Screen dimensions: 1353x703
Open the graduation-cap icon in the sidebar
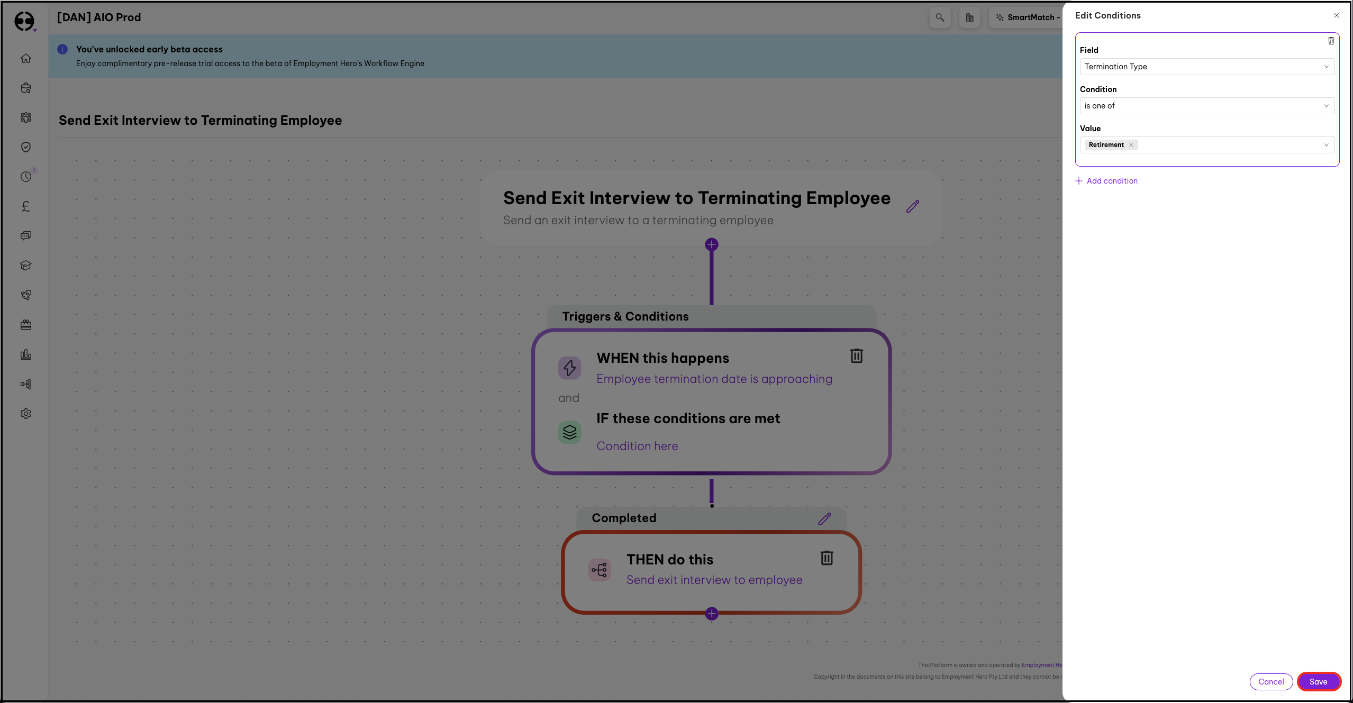26,266
